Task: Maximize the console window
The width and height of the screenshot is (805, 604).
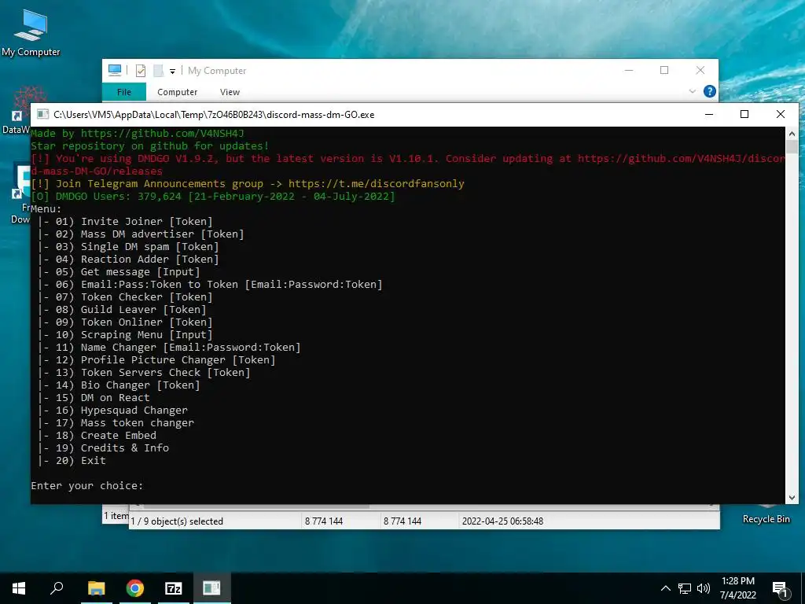Action: click(744, 114)
